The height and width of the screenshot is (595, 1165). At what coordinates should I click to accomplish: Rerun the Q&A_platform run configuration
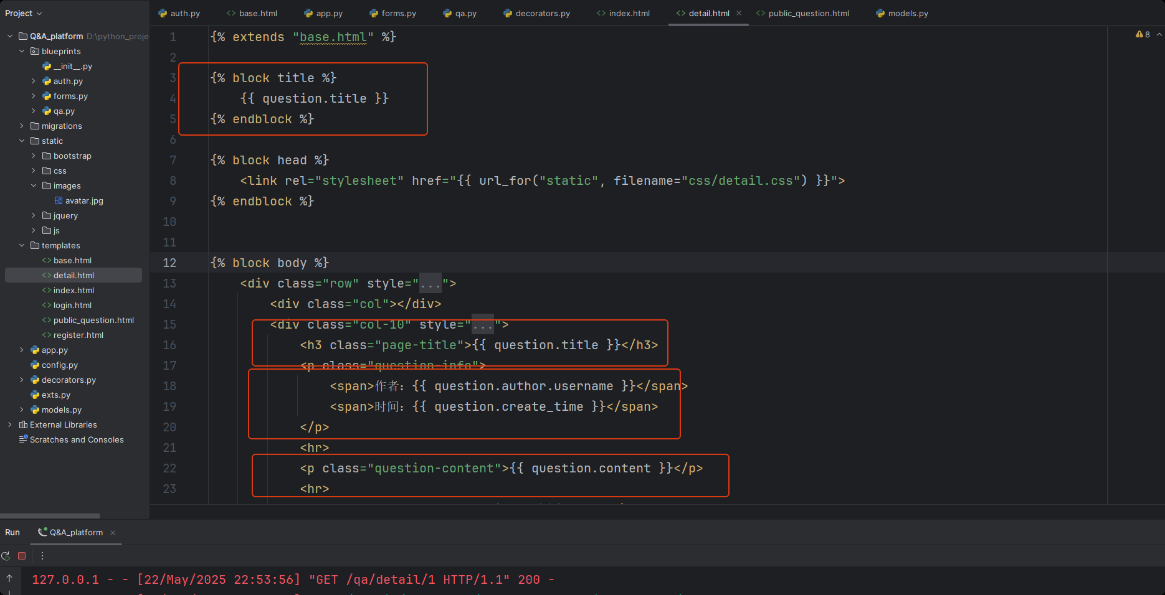pyautogui.click(x=6, y=556)
